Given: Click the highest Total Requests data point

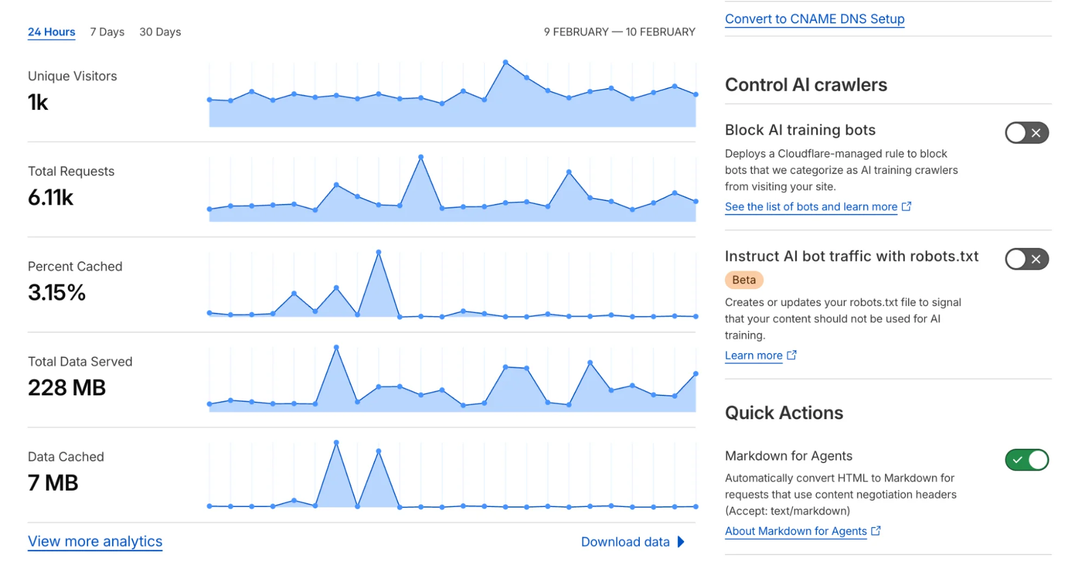Looking at the screenshot, I should 421,157.
